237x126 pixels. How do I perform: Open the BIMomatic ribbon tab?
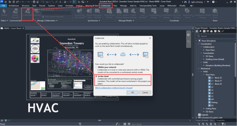(171, 6)
